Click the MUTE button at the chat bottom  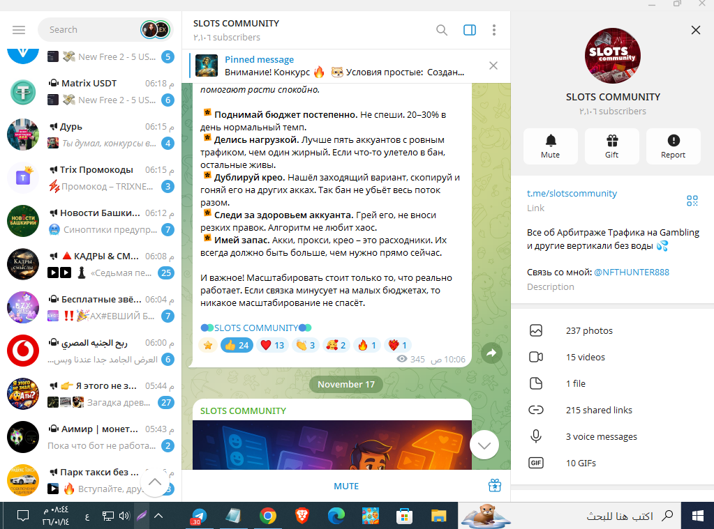[346, 486]
